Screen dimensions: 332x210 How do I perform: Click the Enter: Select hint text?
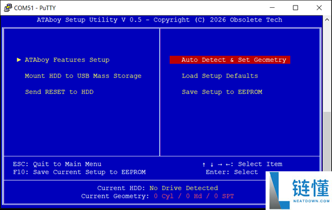click(x=232, y=172)
